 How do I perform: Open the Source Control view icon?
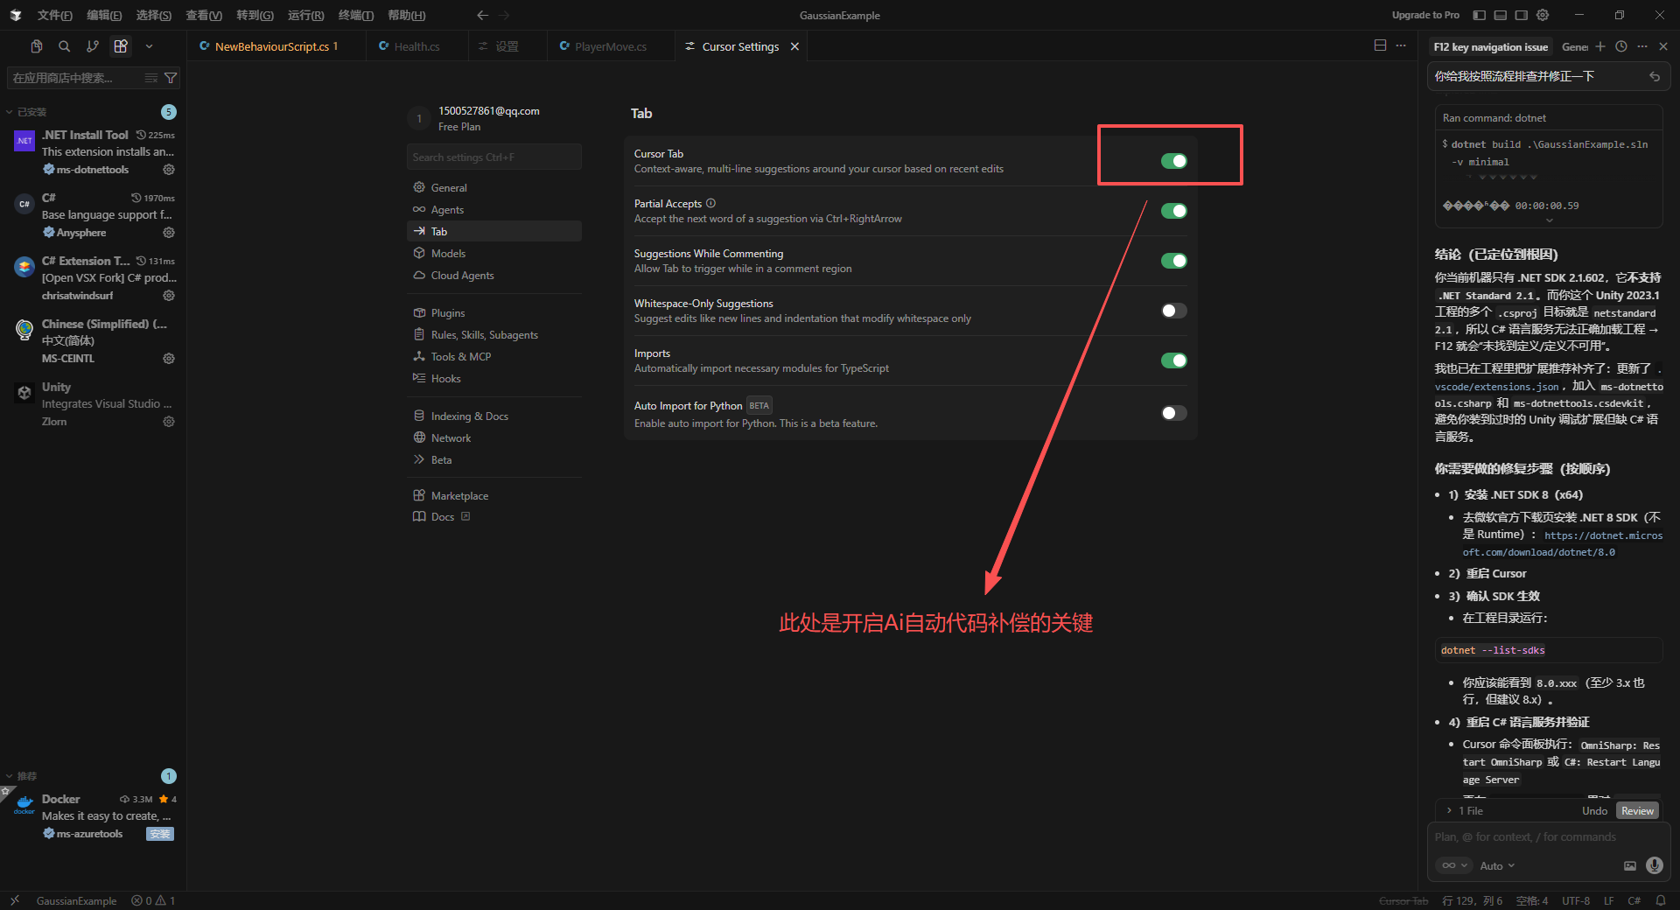point(92,46)
